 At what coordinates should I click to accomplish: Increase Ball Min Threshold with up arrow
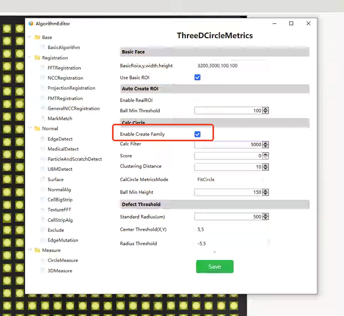[x=265, y=109]
